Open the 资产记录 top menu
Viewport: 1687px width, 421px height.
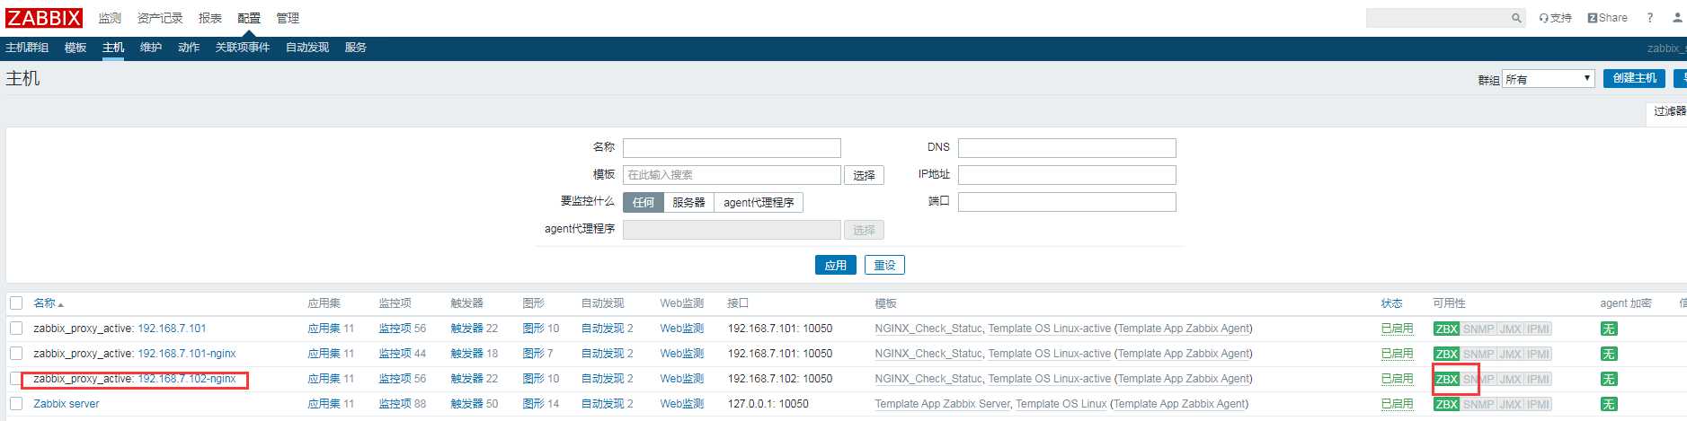click(x=160, y=18)
